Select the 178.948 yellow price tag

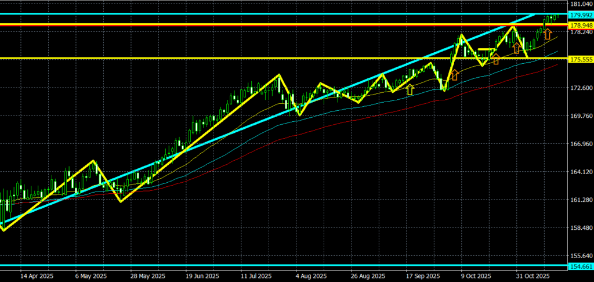point(580,26)
